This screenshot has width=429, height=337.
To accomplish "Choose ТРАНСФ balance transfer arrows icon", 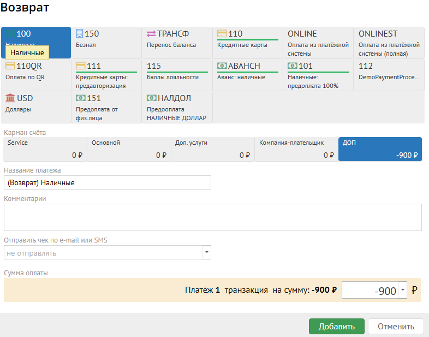I will coord(151,34).
